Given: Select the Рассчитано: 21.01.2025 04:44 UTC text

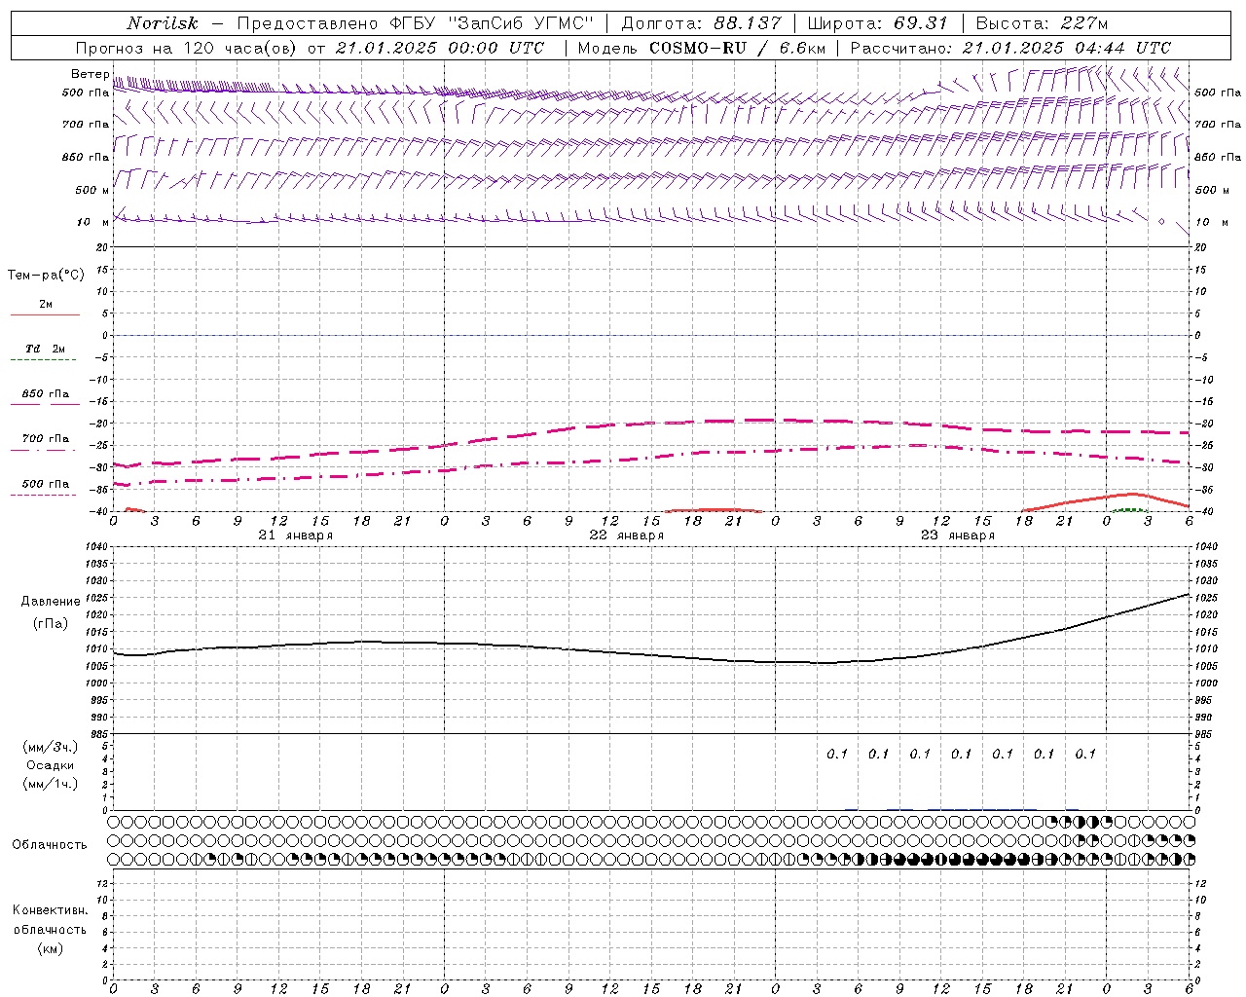Looking at the screenshot, I should click(x=1010, y=48).
